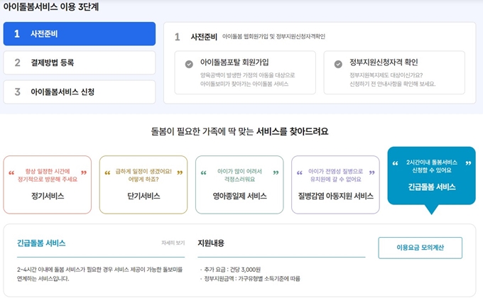
Task: Open 정부지원신청자격 확인 card
Action: coord(394,72)
